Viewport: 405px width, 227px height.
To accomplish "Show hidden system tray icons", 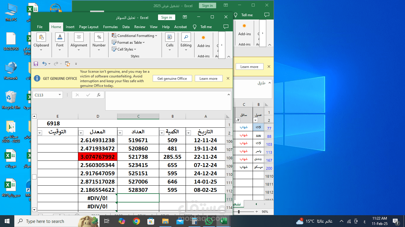I will 342,221.
